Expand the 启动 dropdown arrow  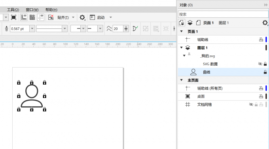pos(111,17)
